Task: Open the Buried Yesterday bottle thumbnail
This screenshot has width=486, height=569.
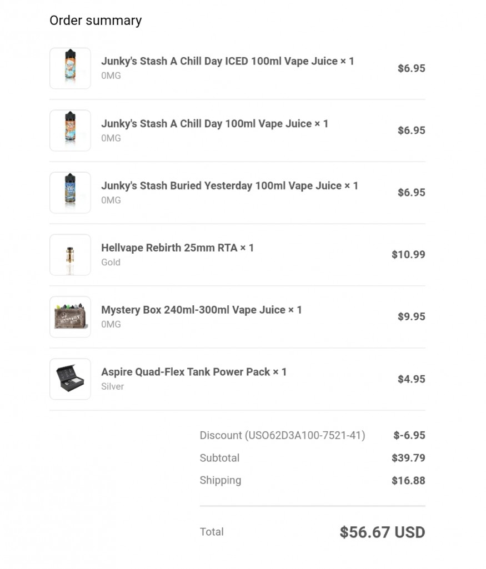Action: [70, 192]
